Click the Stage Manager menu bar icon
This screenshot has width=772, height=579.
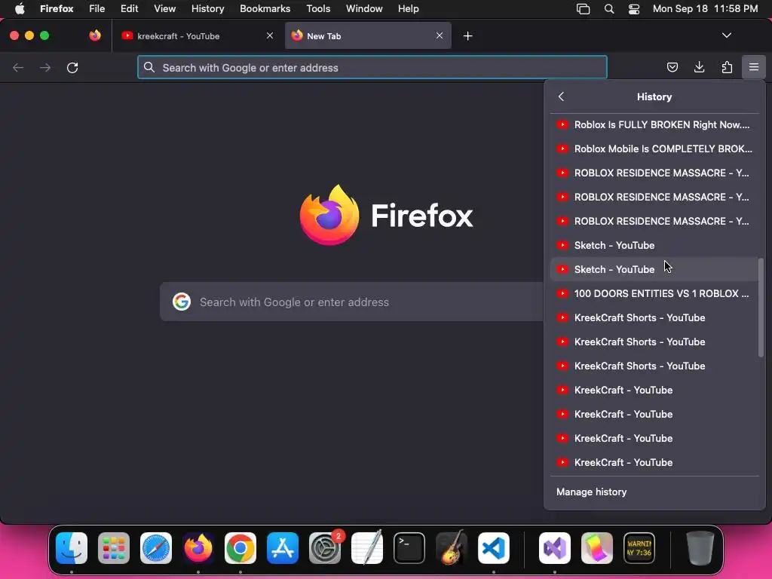(x=583, y=9)
